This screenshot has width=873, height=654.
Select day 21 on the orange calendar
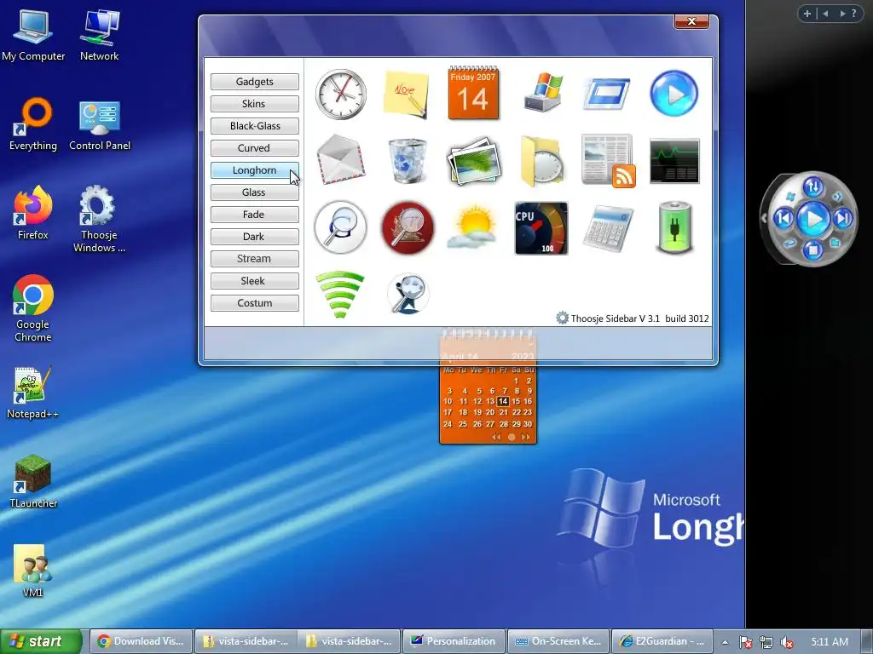click(503, 413)
